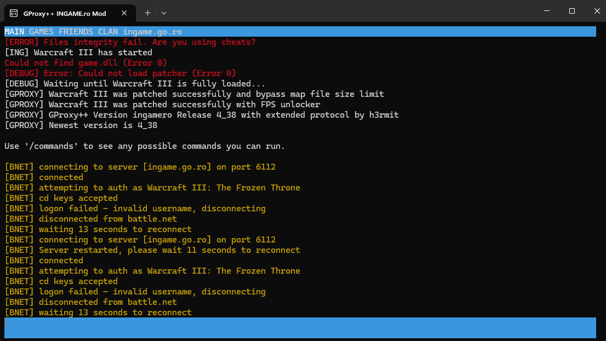Select the GProxy++ INGAME.ro Mod tab title
This screenshot has width=606, height=341.
tap(65, 13)
